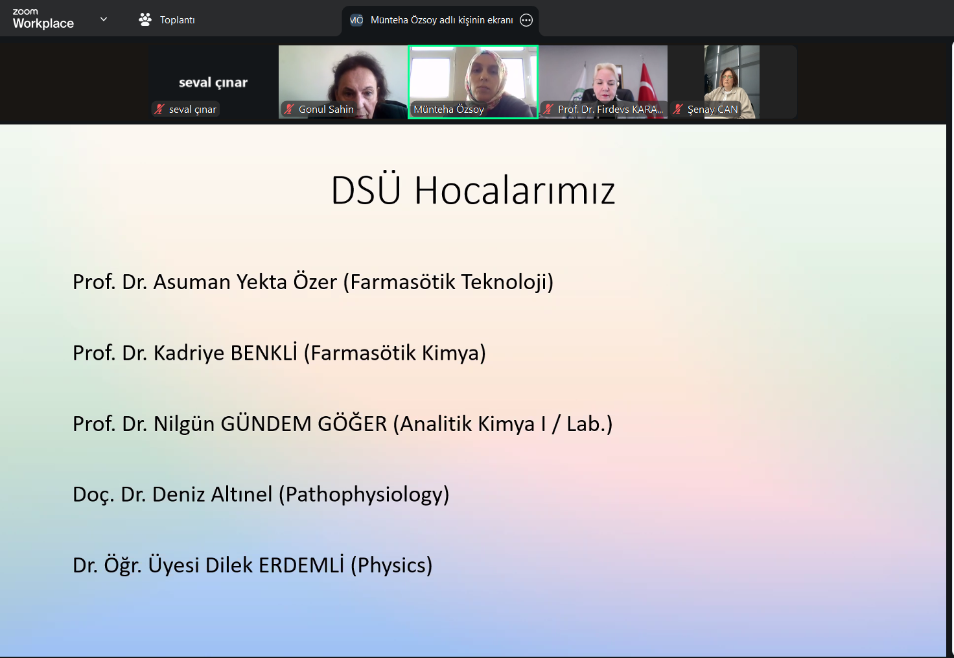Click the Dilek ERDEMLİ (Physics) line

pos(252,565)
